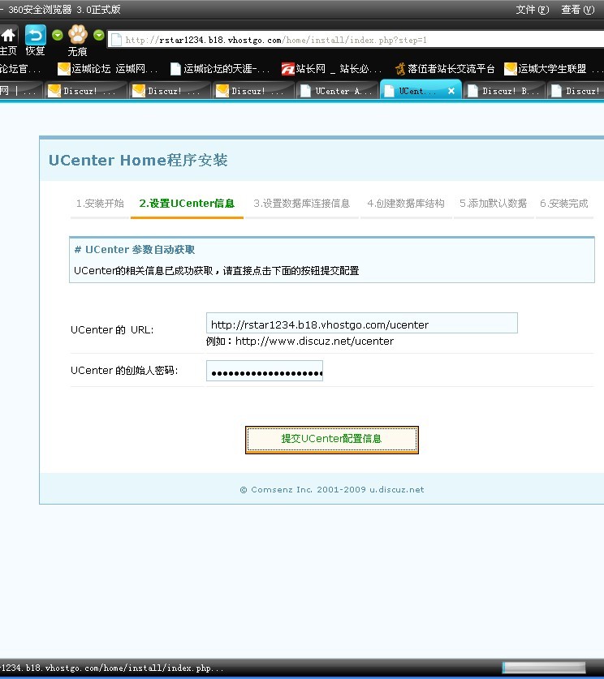Click step 6.安装完成
The width and height of the screenshot is (604, 679).
coord(564,204)
